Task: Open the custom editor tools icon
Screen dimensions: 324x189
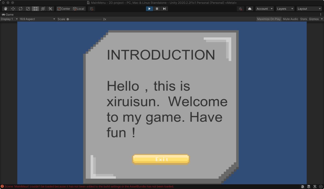Action: point(50,9)
